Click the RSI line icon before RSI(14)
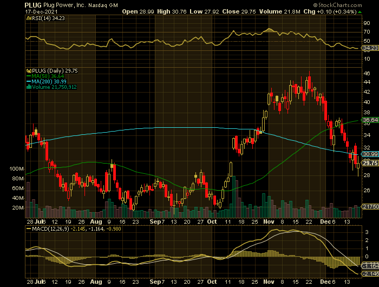 (29, 18)
